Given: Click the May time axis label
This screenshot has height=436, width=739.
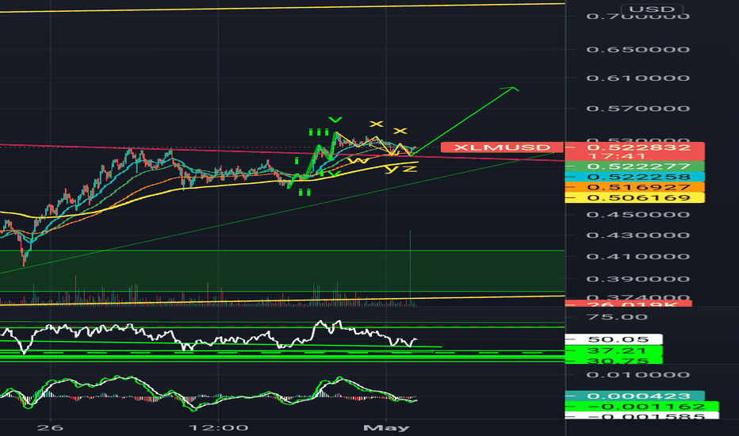Looking at the screenshot, I should [x=386, y=428].
